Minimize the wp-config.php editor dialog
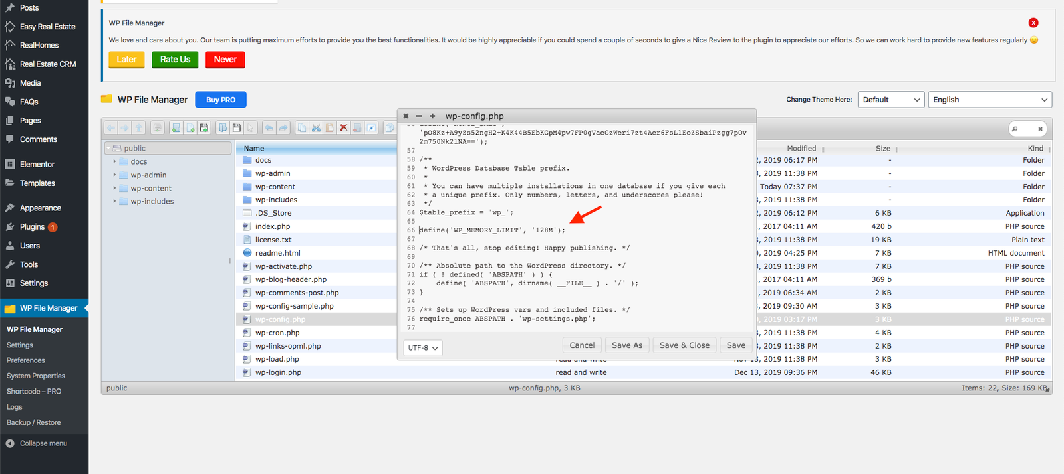Screen dimensions: 1064x474 (x=419, y=116)
